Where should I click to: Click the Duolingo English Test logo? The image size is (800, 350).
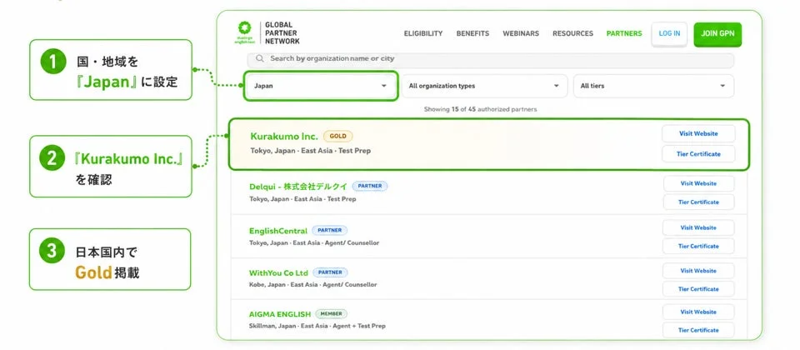[244, 32]
